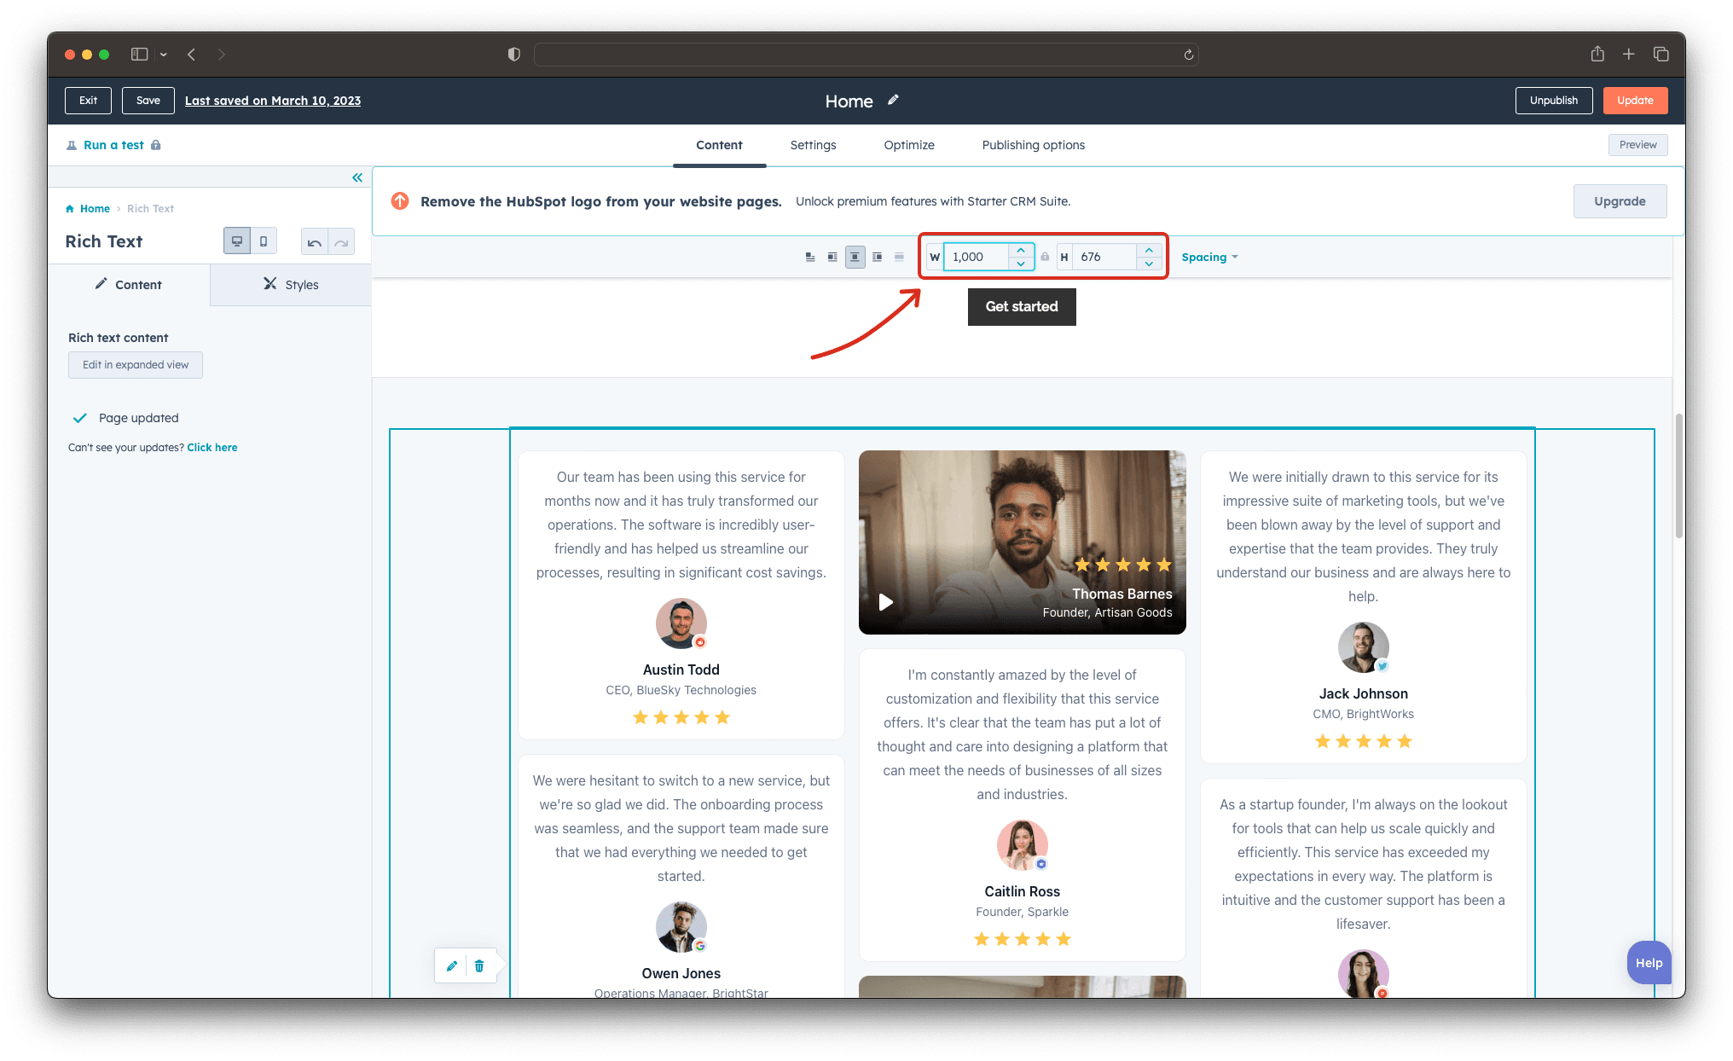Select the wrap-right image alignment icon
Image resolution: width=1733 pixels, height=1061 pixels.
point(877,257)
